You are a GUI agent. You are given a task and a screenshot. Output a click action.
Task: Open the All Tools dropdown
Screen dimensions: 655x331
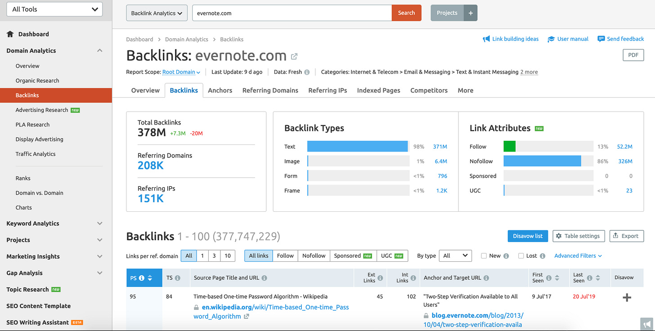click(55, 9)
